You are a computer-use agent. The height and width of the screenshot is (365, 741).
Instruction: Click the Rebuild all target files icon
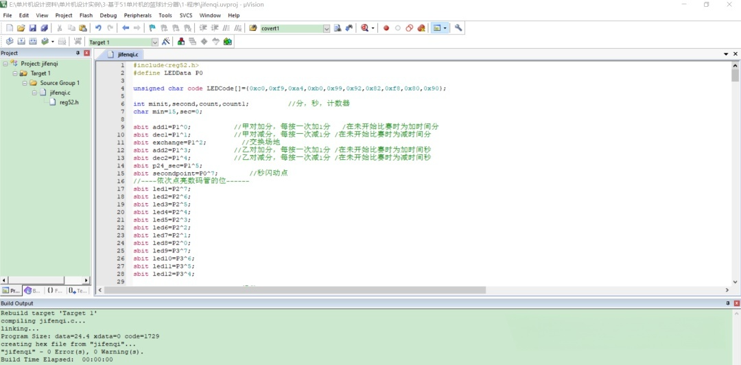[x=33, y=42]
